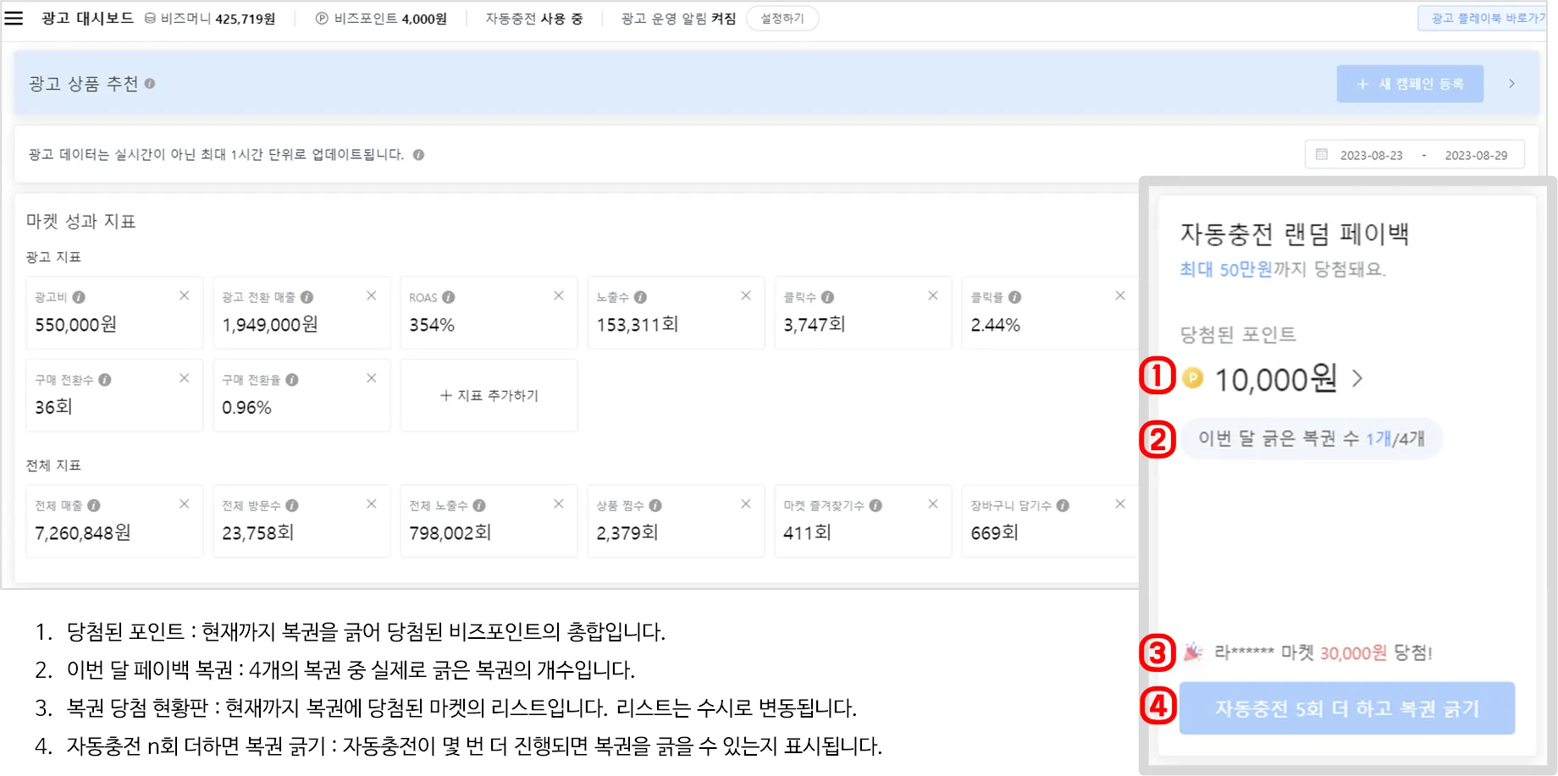Click the 이번 달 긁은 복권 수 badge
This screenshot has width=1558, height=776.
[1312, 438]
